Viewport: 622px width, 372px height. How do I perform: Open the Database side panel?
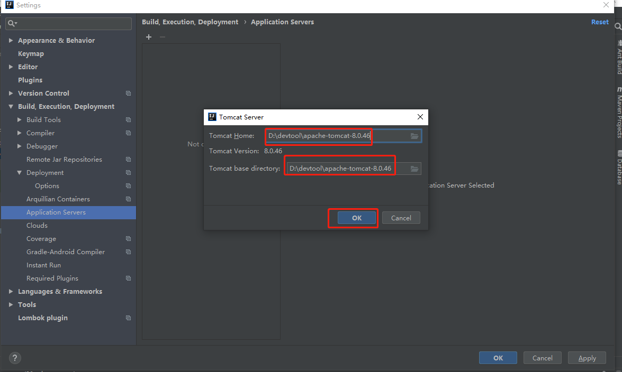point(619,168)
